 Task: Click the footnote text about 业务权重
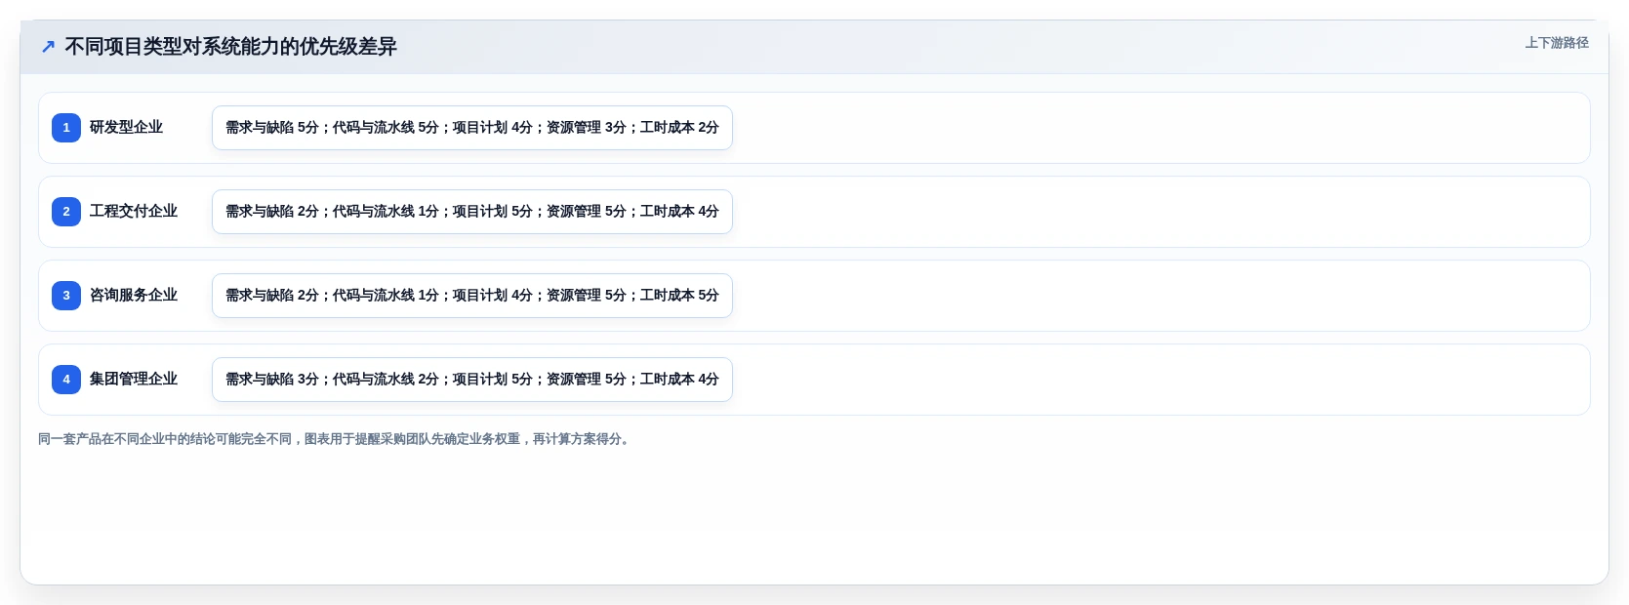(337, 439)
